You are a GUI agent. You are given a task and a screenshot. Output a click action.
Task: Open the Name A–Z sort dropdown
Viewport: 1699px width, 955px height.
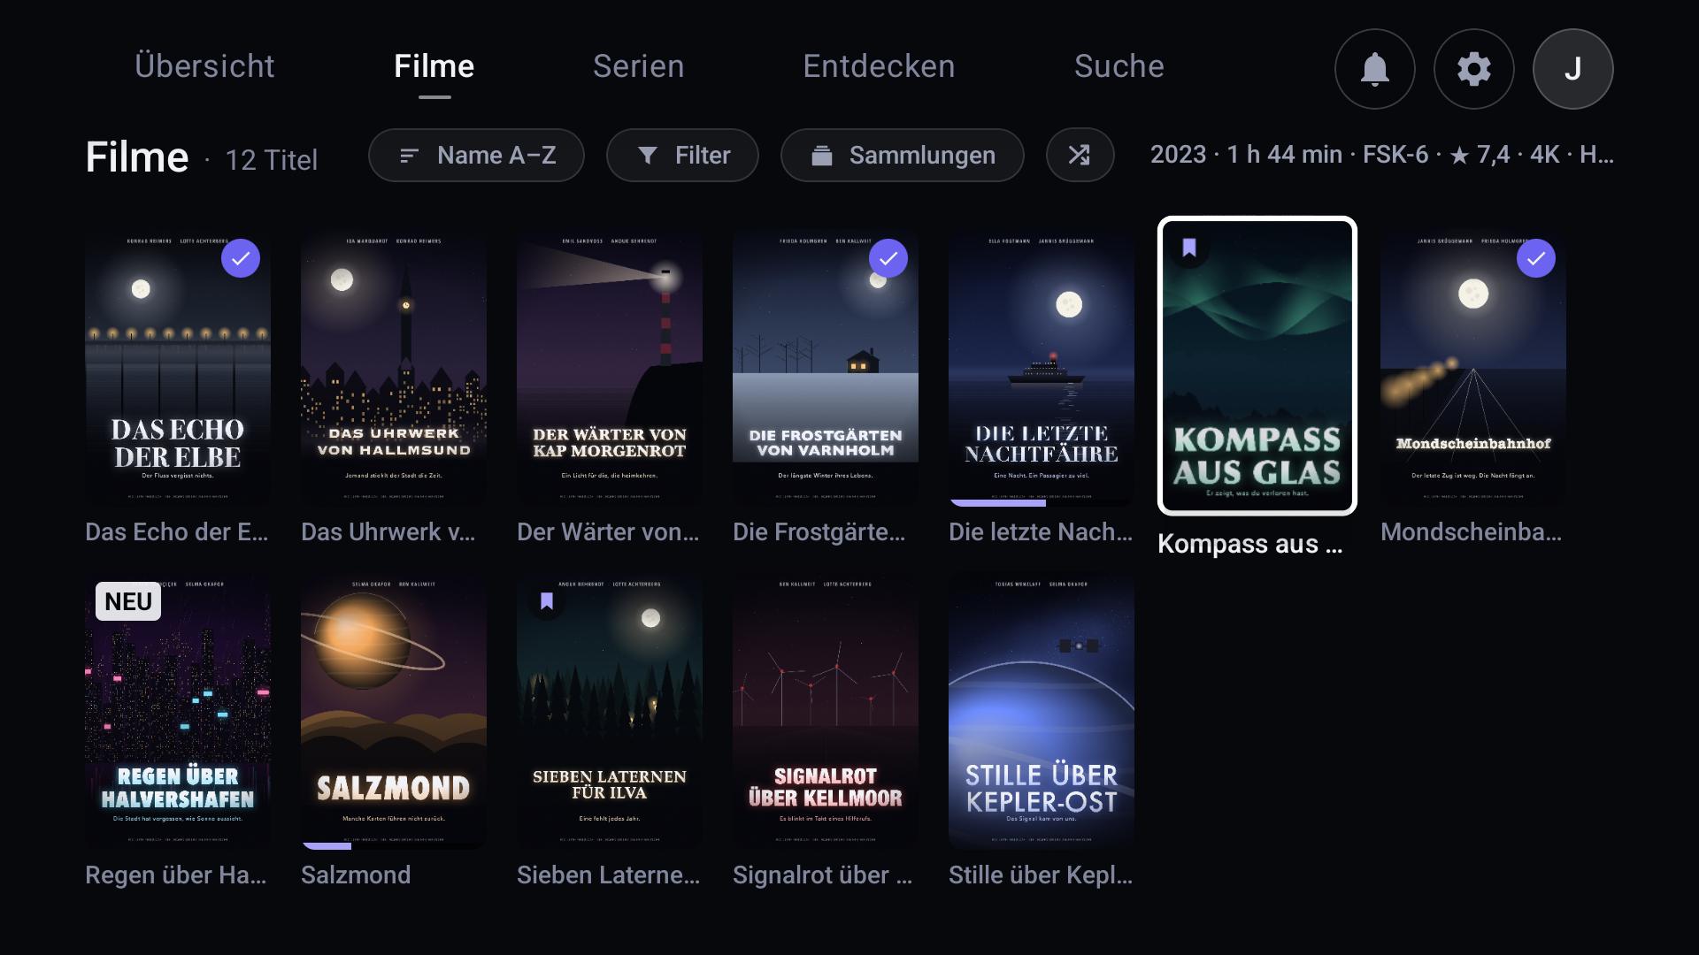click(476, 156)
